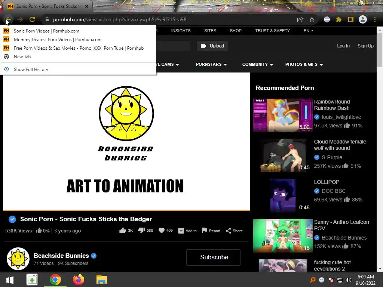Click the thumbs-down icon with 586

(x=141, y=230)
